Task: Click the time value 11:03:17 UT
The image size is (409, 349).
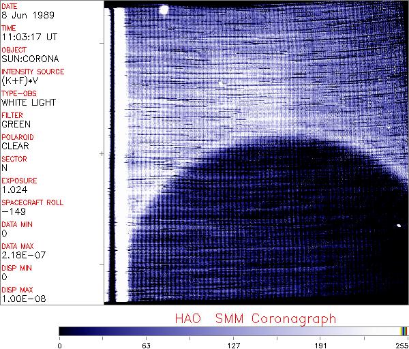Action: click(25, 37)
